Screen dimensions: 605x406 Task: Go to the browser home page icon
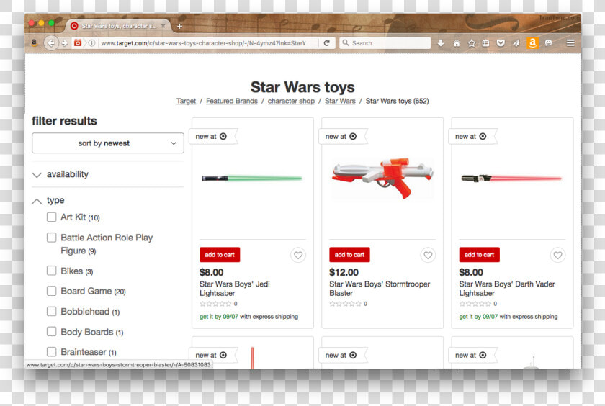pos(457,42)
